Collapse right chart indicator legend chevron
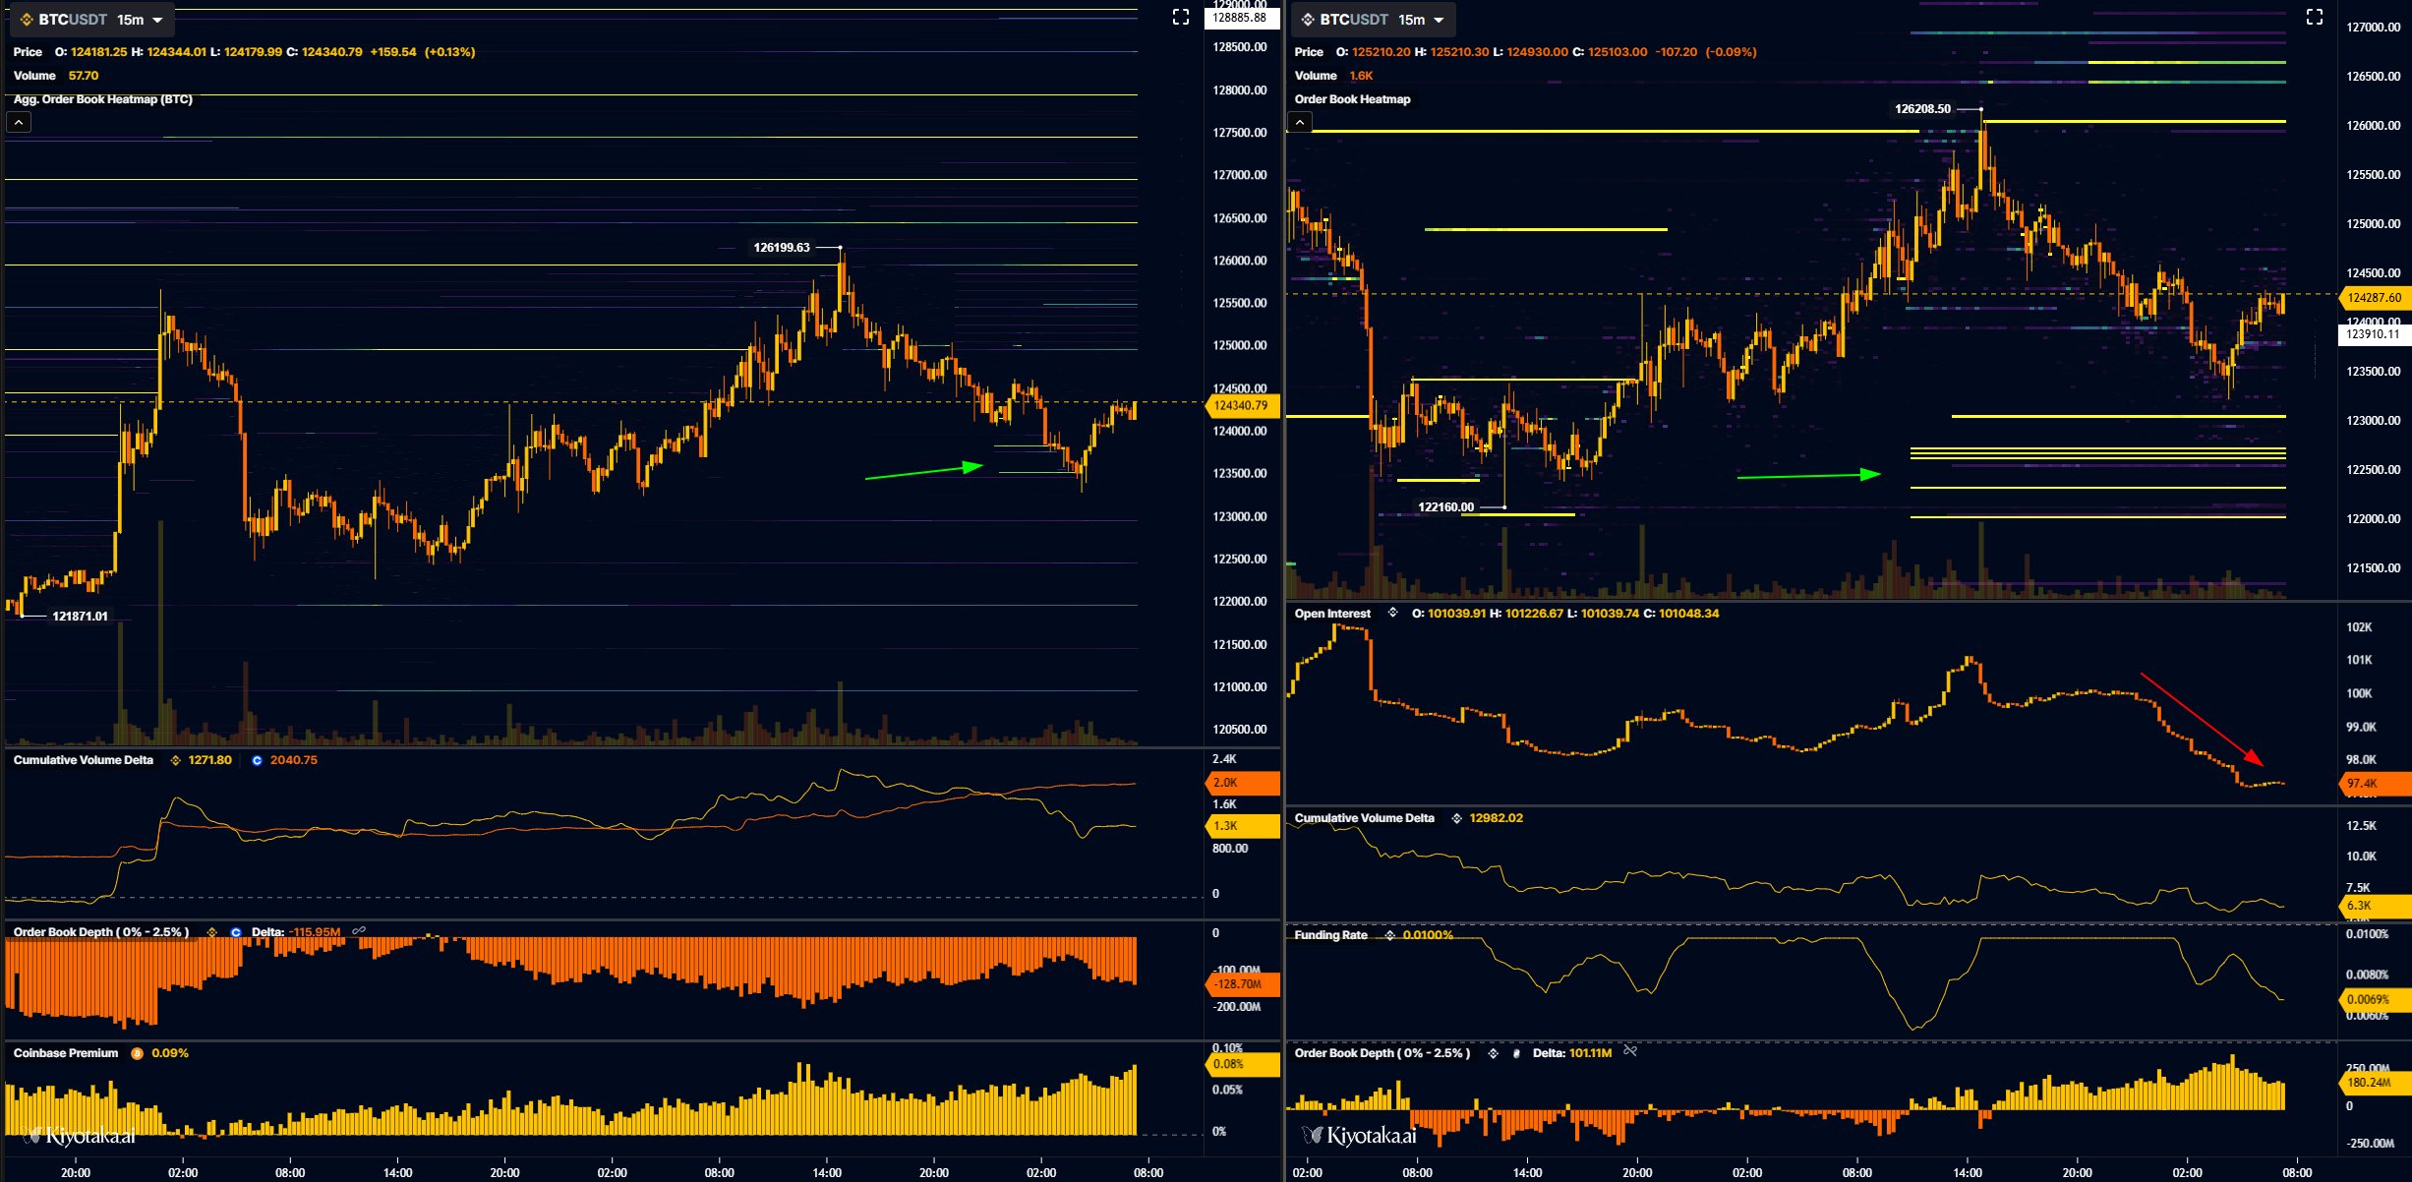This screenshot has height=1182, width=2412. coord(1300,122)
